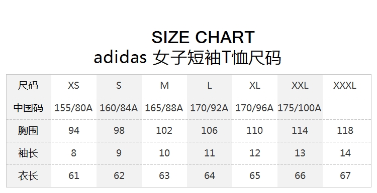This screenshot has height=193, width=377.
Task: Select chest measurement 118
Action: coord(345,130)
